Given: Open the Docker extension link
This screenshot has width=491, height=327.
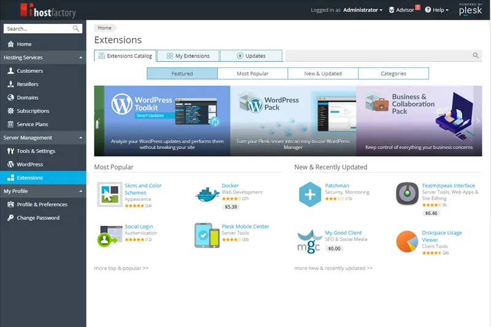Looking at the screenshot, I should [x=230, y=186].
